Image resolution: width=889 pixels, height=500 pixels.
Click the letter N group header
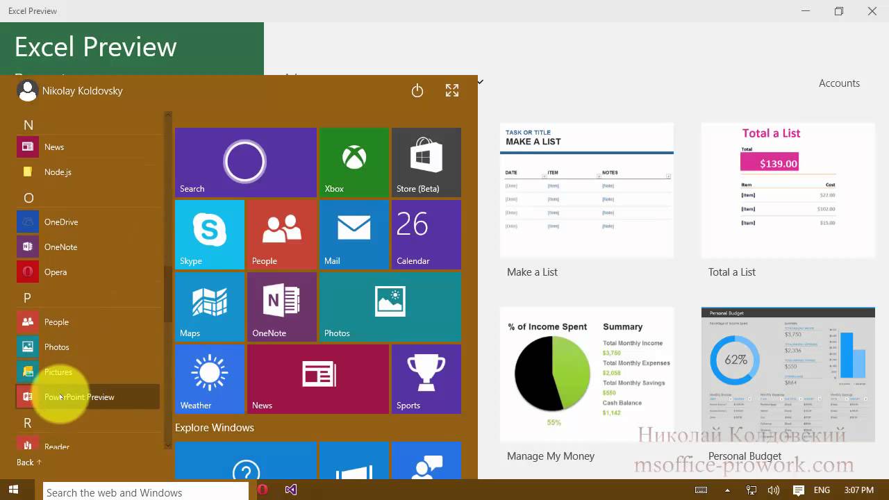tap(28, 125)
